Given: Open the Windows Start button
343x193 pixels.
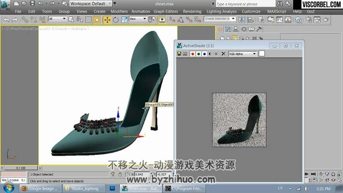Looking at the screenshot, I should 8,188.
